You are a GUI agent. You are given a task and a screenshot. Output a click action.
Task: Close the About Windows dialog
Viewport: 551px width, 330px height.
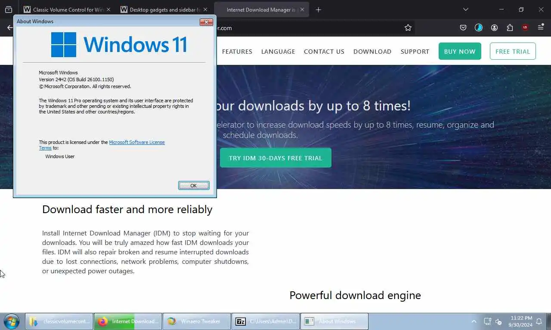click(x=206, y=22)
